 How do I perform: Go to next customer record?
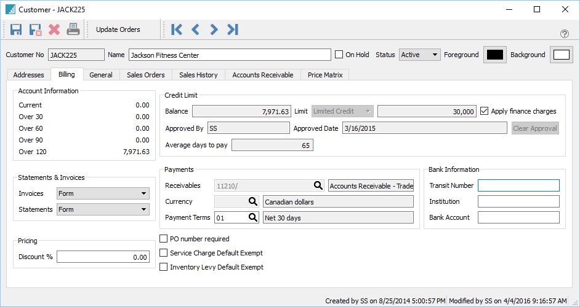pos(214,29)
